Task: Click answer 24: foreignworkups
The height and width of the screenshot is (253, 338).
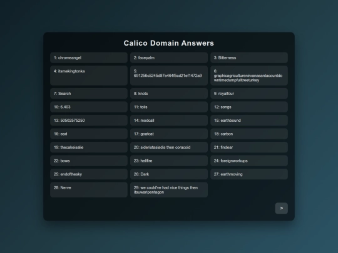Action: click(249, 161)
